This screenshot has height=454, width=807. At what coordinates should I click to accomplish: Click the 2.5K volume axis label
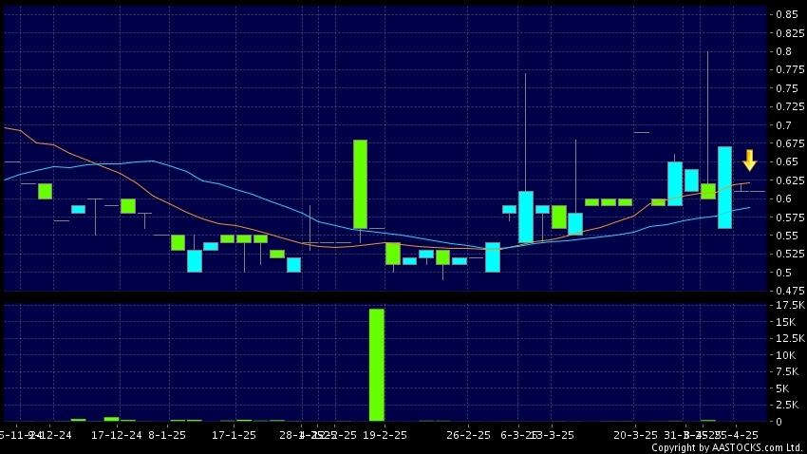coord(787,406)
